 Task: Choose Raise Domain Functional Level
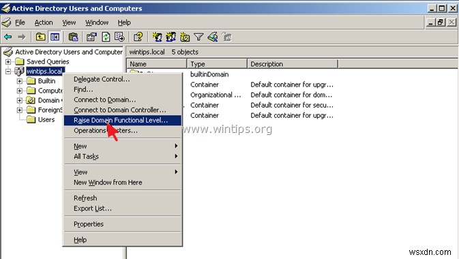click(x=123, y=120)
